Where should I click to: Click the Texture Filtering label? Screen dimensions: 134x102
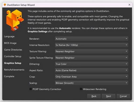pyautogui.click(x=38, y=52)
